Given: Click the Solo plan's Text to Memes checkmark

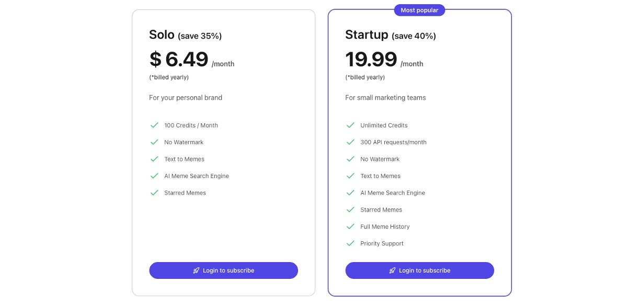Looking at the screenshot, I should coord(154,159).
